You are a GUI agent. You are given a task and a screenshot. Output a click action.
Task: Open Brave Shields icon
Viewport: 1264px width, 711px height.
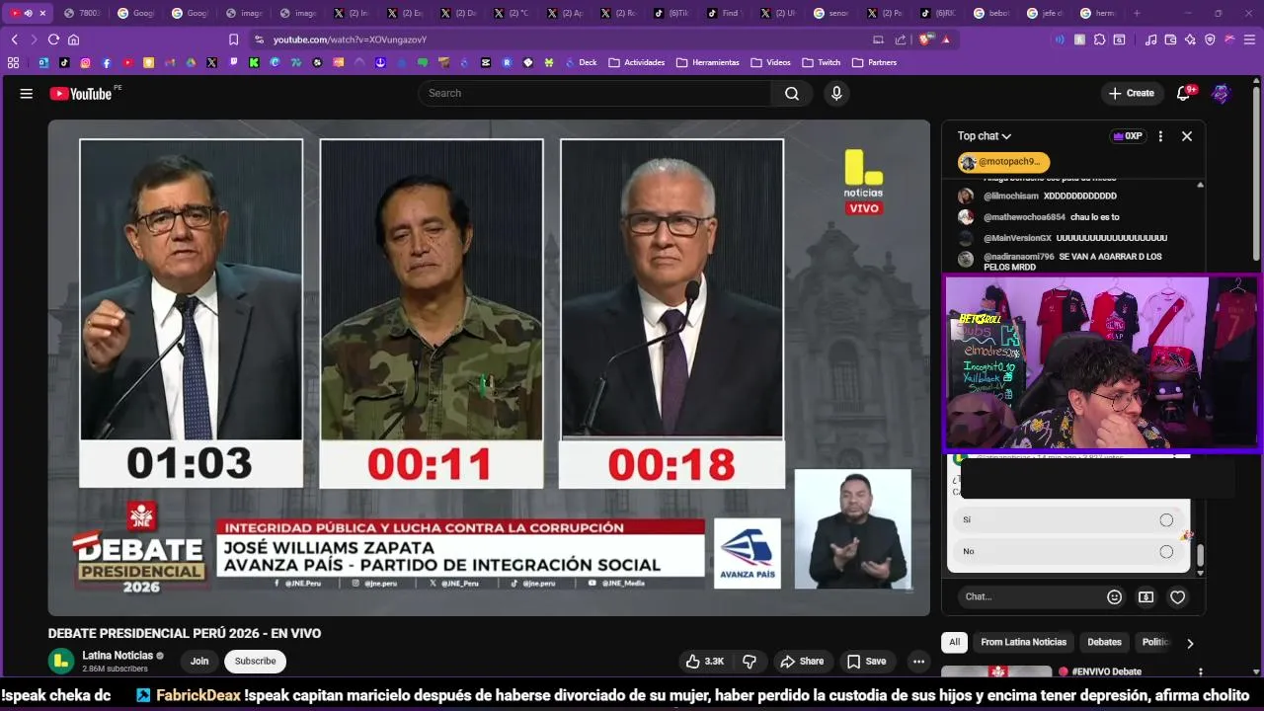(925, 39)
